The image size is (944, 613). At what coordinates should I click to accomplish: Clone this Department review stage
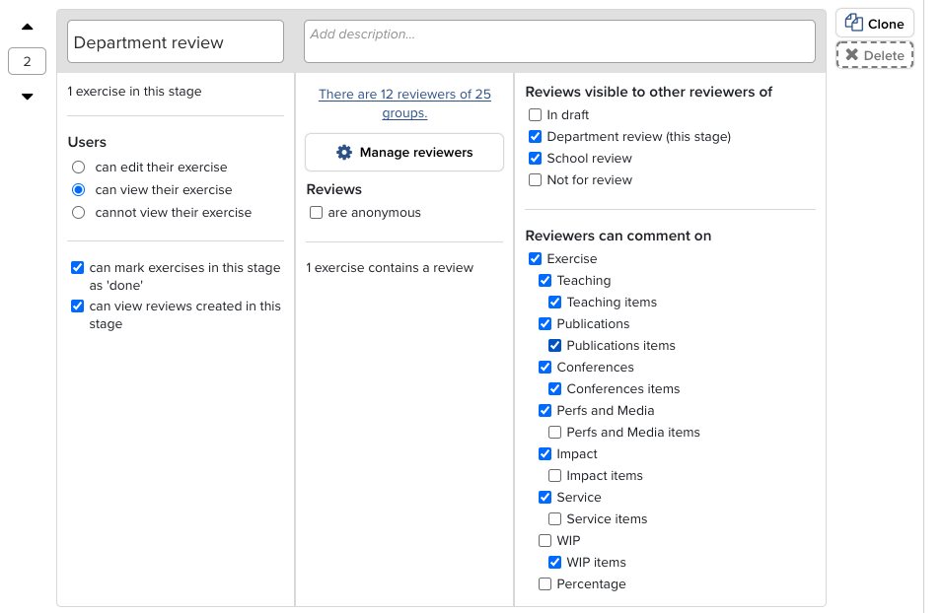[875, 24]
